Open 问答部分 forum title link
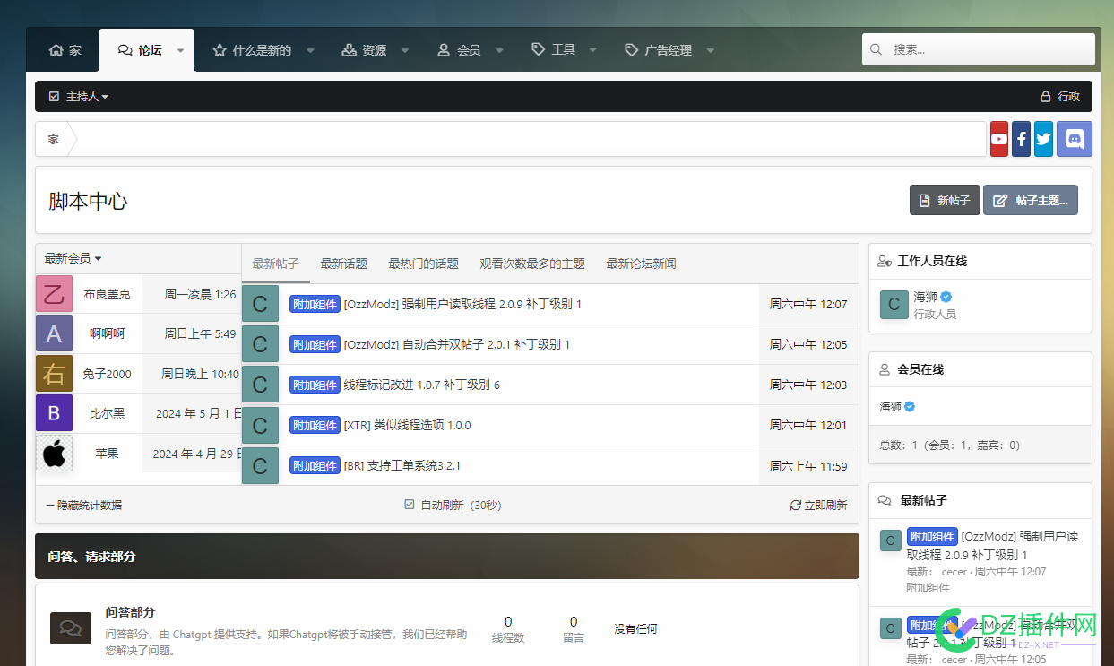Screen dimensions: 1114x666 point(130,612)
